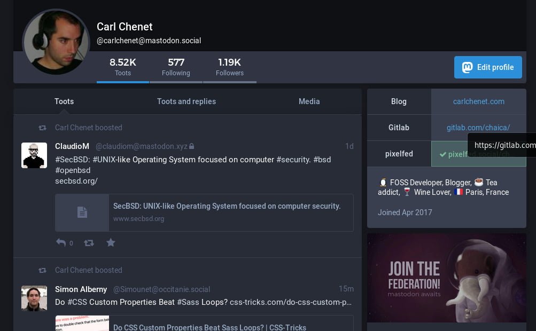Reply to ClaudioM's SecBSD toot
Viewport: 536px width, 331px height.
coord(61,243)
